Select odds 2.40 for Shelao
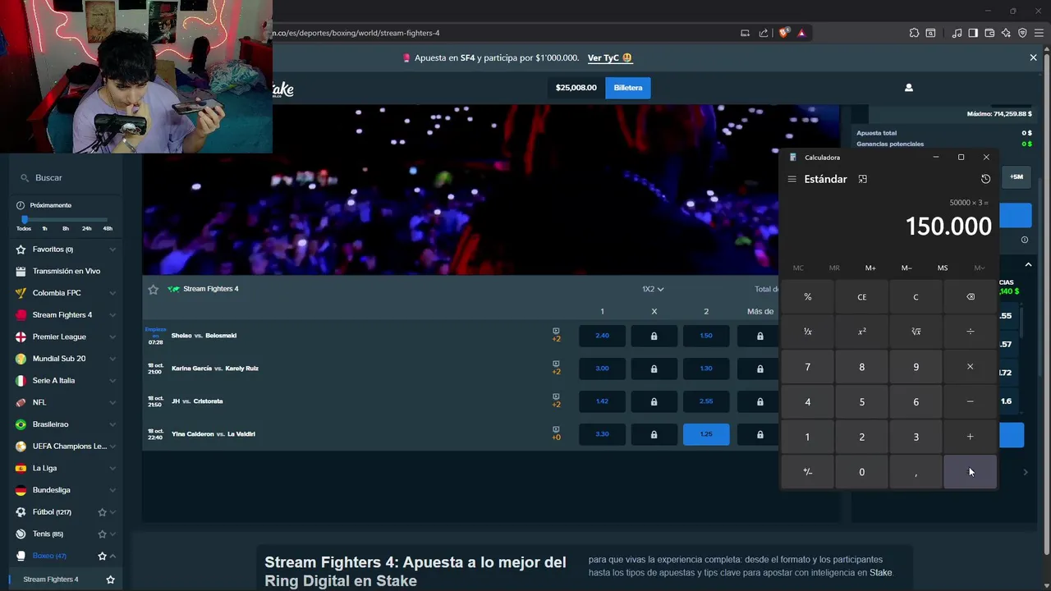 [x=602, y=336]
